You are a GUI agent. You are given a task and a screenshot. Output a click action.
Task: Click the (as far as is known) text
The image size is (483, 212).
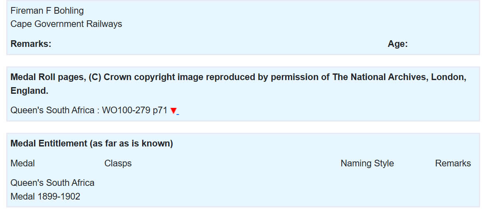click(131, 144)
